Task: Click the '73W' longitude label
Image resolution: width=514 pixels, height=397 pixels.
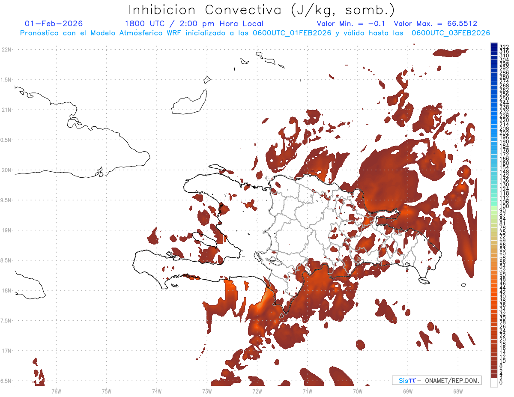Action: [207, 391]
